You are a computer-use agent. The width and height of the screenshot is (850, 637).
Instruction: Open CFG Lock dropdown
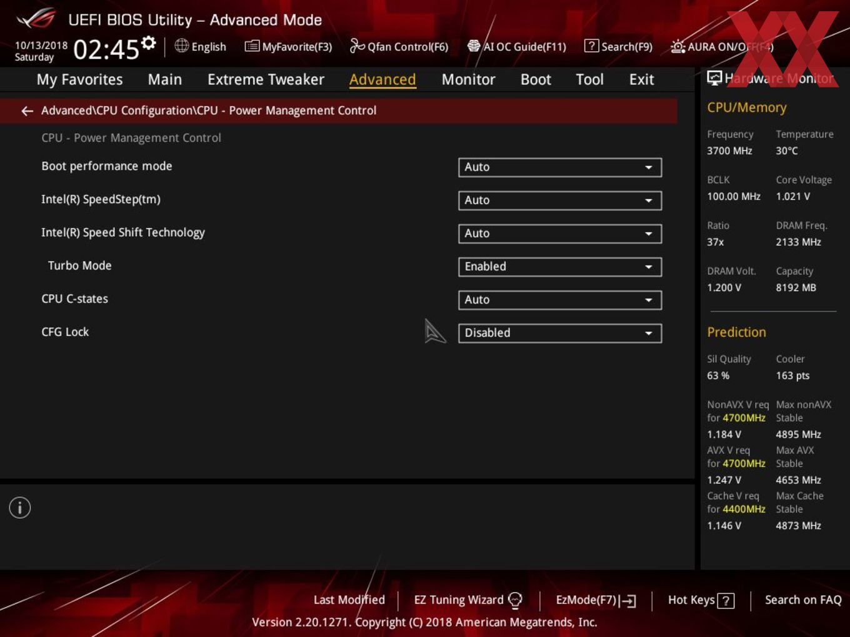click(x=559, y=333)
